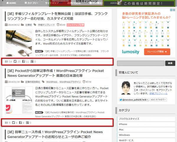The height and width of the screenshot is (142, 177).
Task: Click the 検索 search button
Action: coord(170,63)
